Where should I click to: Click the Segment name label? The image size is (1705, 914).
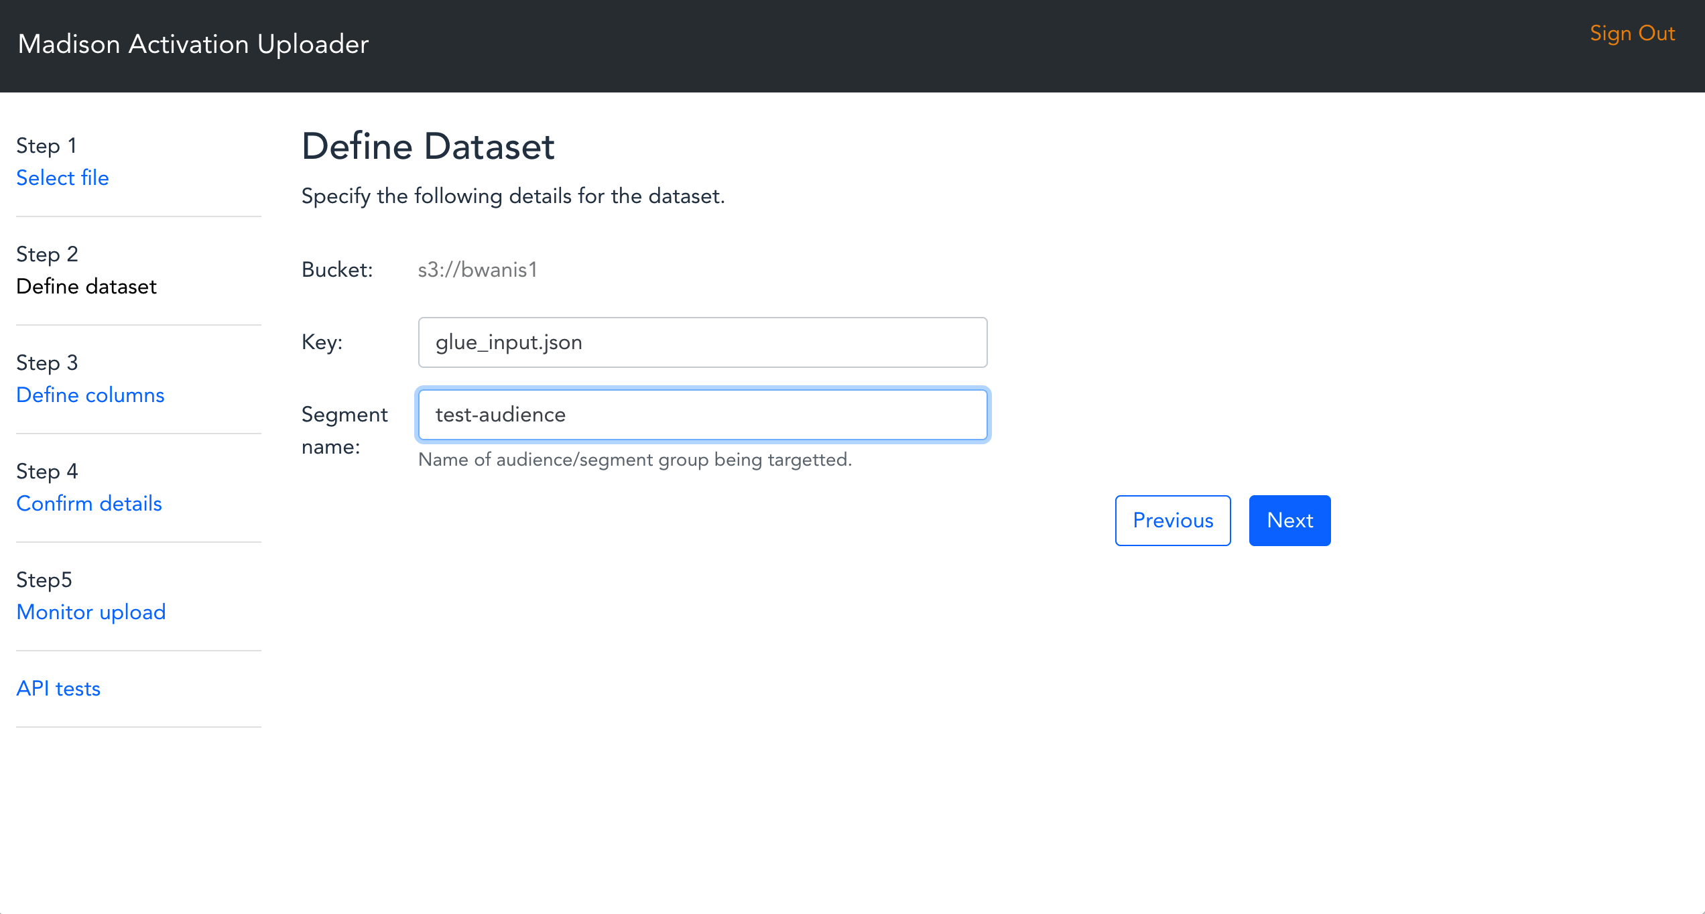point(344,430)
